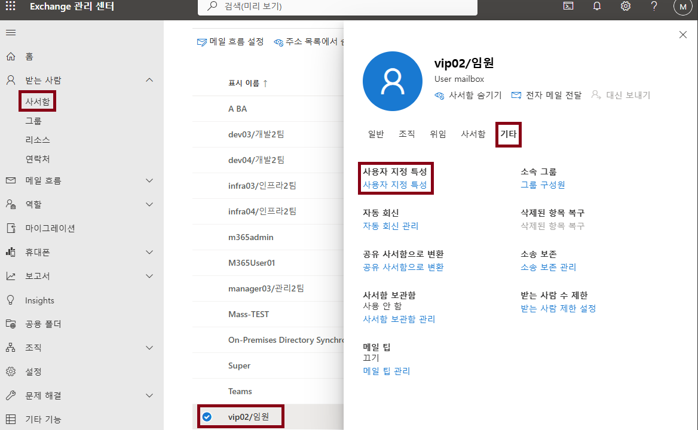Open the 사용자 지정 특성 link
This screenshot has width=698, height=430.
coord(395,185)
